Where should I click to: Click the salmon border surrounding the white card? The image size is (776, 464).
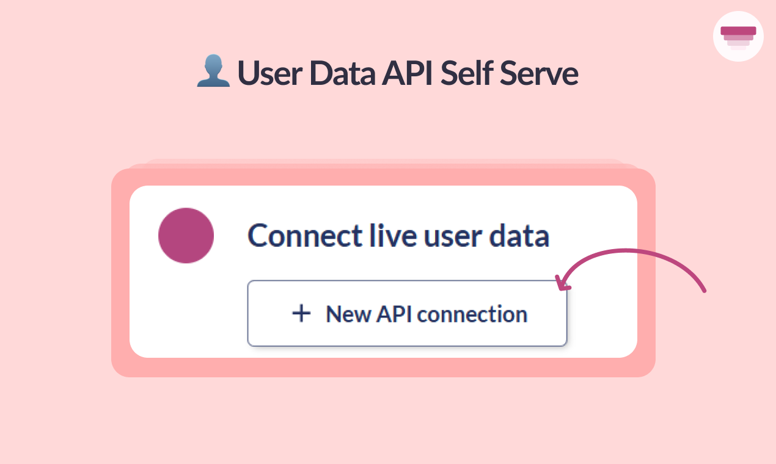120,272
